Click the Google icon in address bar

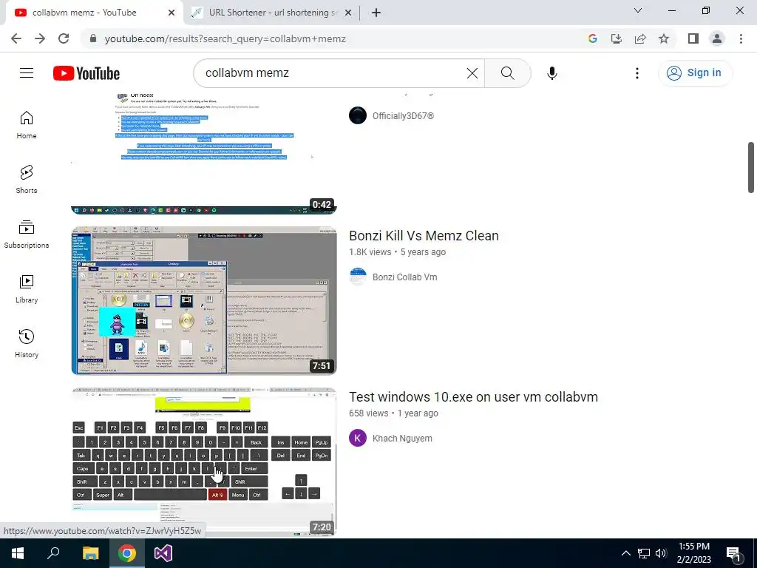pyautogui.click(x=592, y=38)
